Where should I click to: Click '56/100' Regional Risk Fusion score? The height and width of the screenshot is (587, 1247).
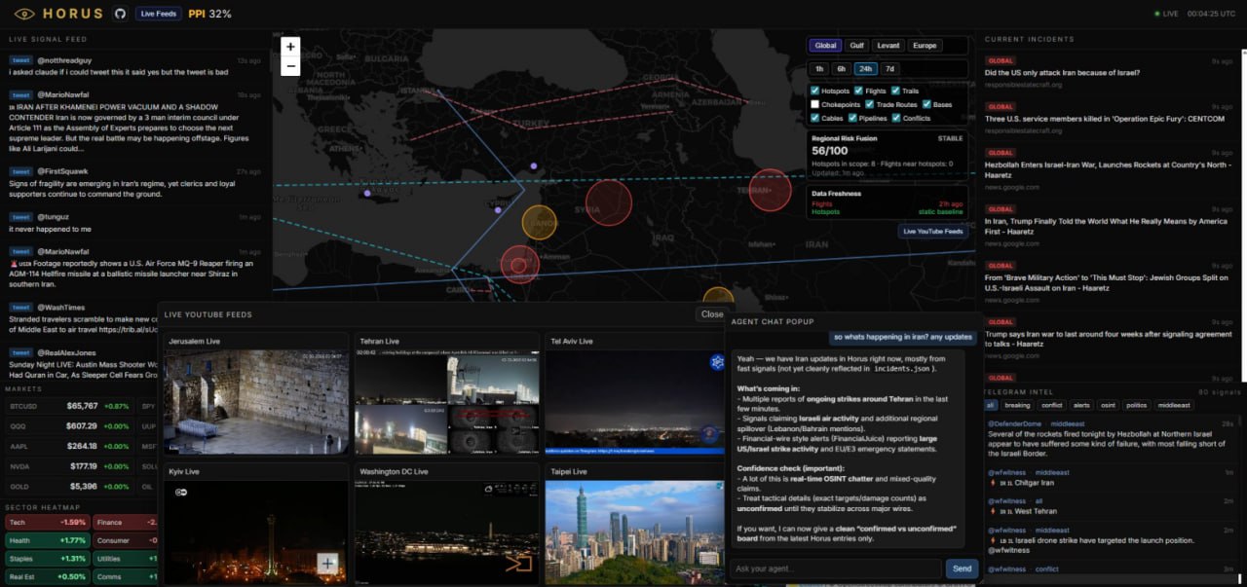click(831, 152)
